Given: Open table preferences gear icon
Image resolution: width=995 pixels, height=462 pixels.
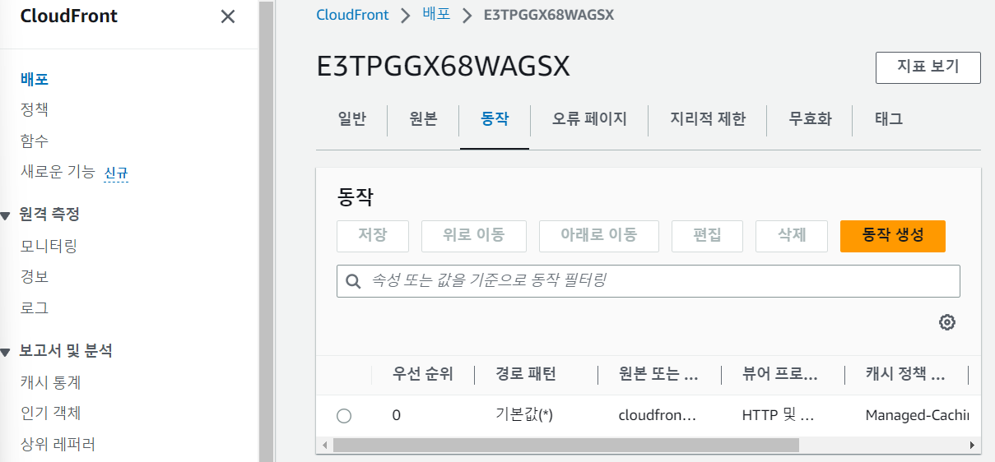Looking at the screenshot, I should point(947,322).
